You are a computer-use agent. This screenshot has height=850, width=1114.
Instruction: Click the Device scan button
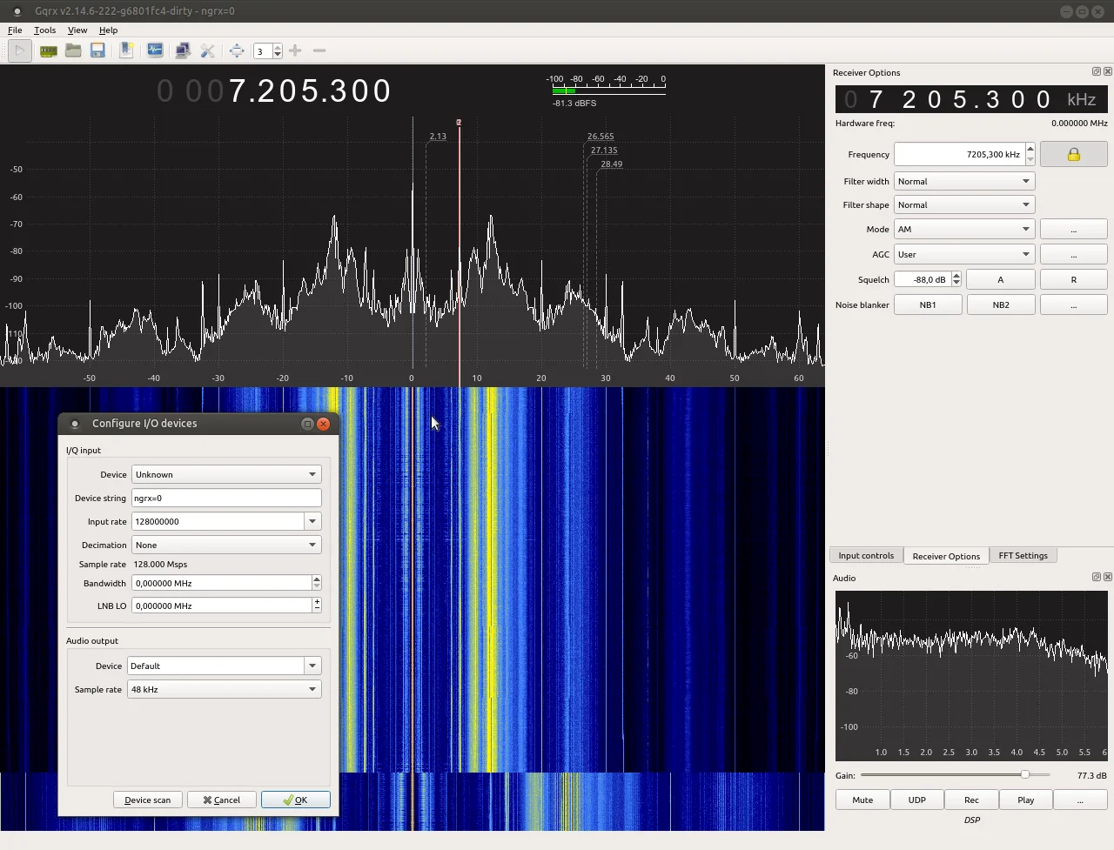[x=148, y=800]
